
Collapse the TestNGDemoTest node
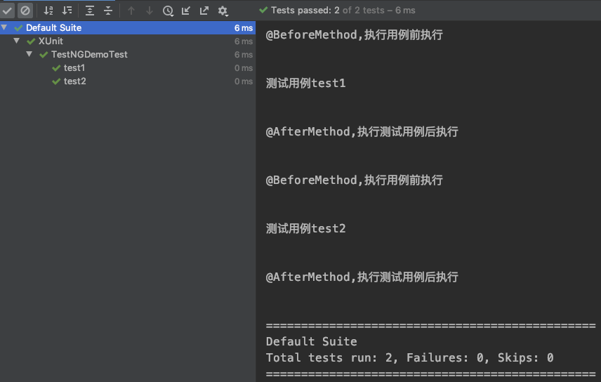(29, 54)
